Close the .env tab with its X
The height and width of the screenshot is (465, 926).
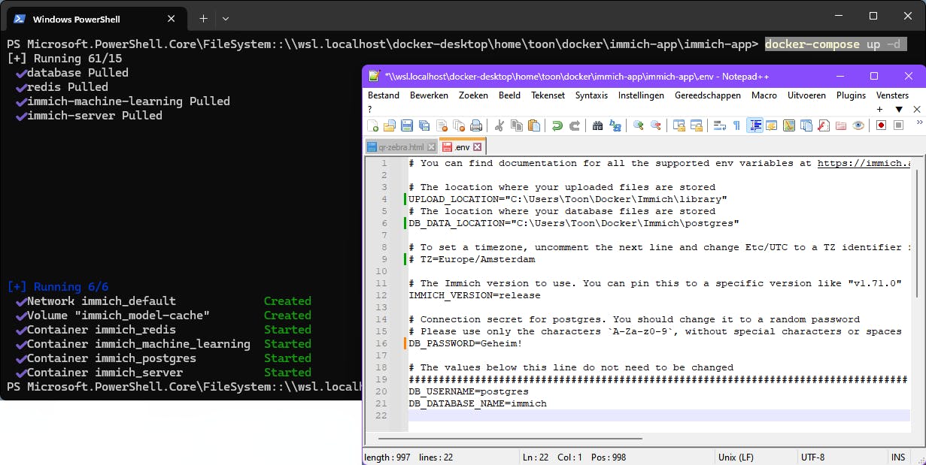pos(478,147)
